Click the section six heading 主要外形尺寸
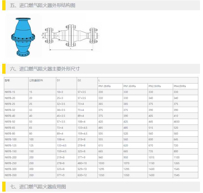 point(45,69)
